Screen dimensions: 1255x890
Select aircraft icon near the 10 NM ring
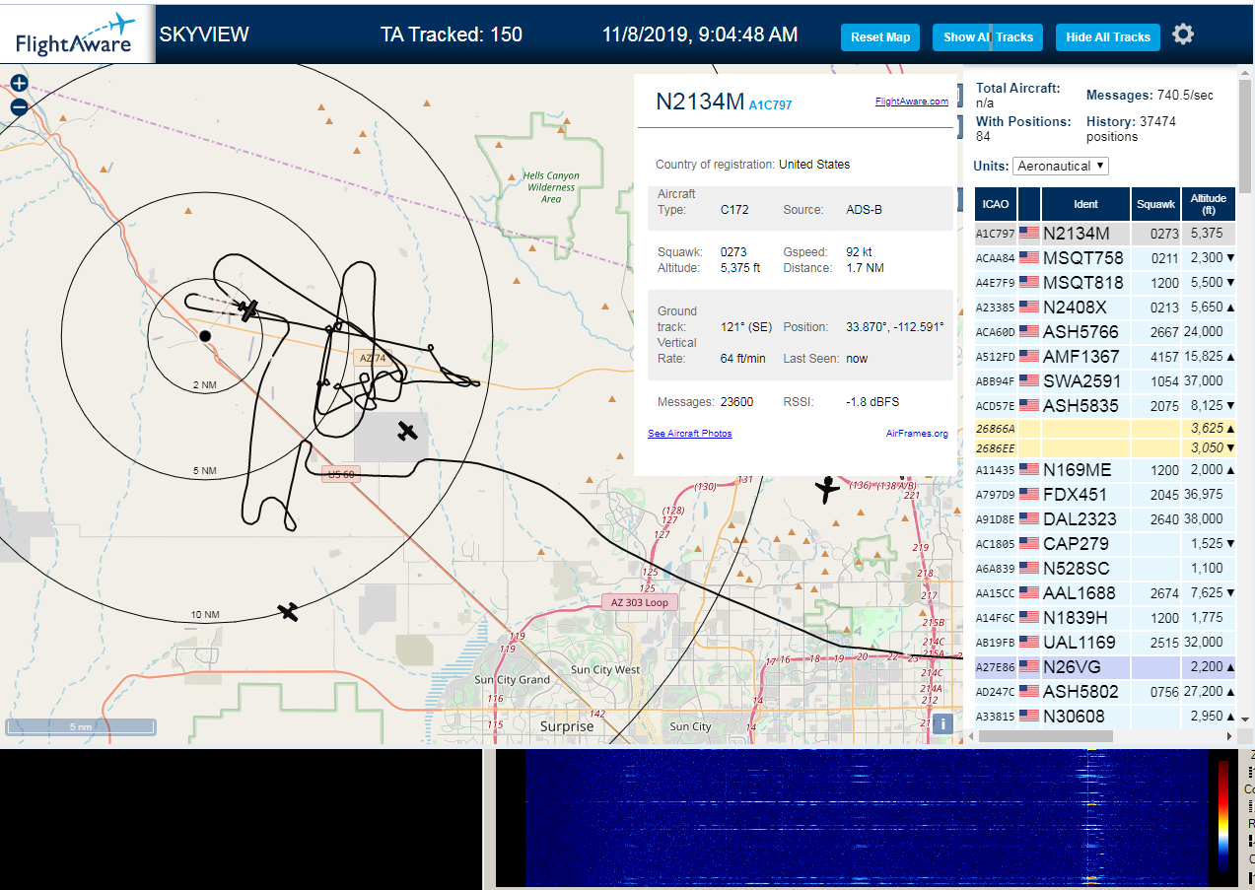tap(288, 612)
